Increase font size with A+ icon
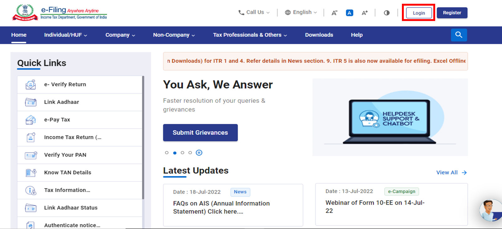This screenshot has height=229, width=502. click(x=365, y=13)
